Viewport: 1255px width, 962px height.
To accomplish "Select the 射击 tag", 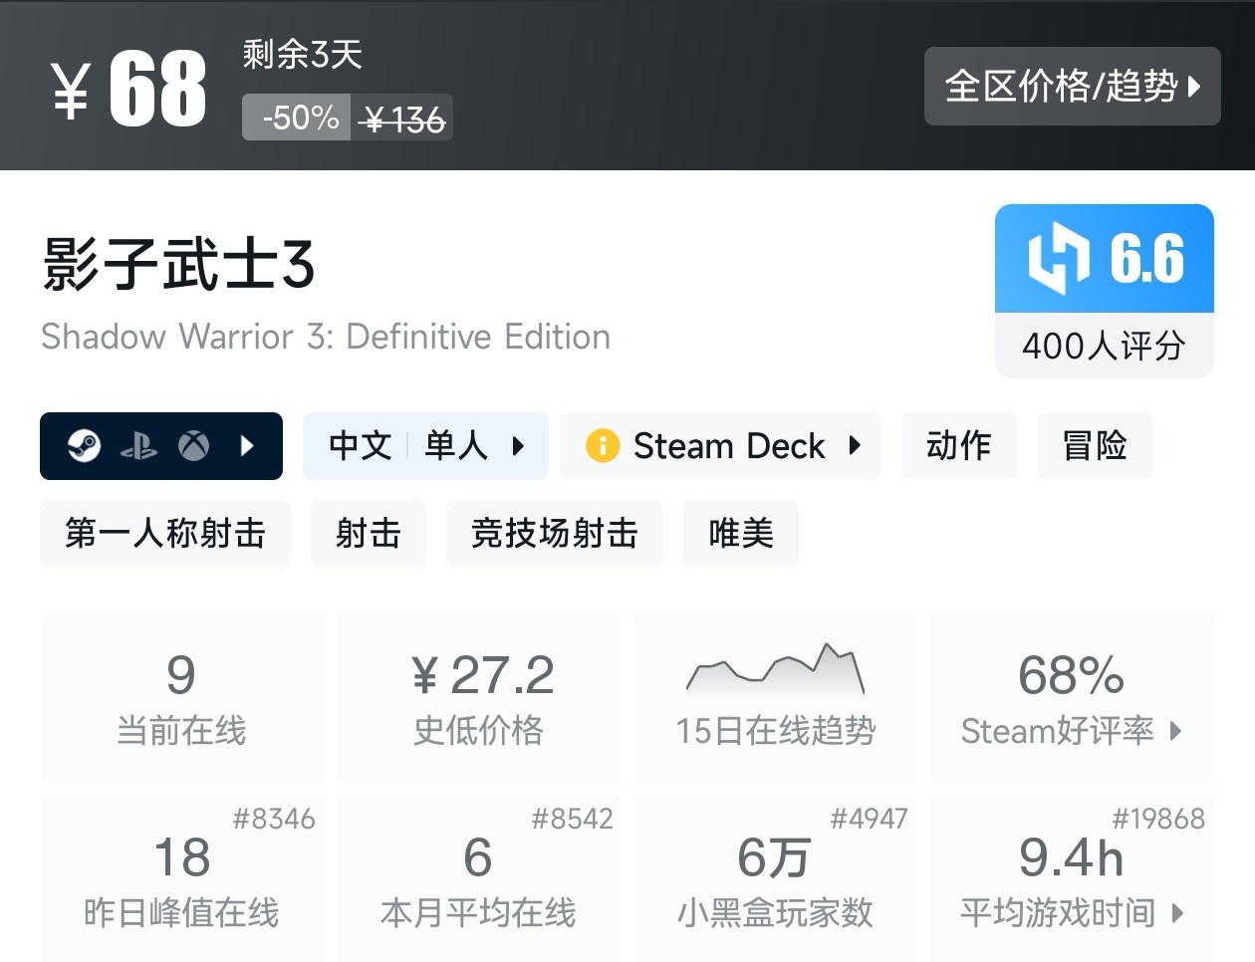I will coord(369,534).
